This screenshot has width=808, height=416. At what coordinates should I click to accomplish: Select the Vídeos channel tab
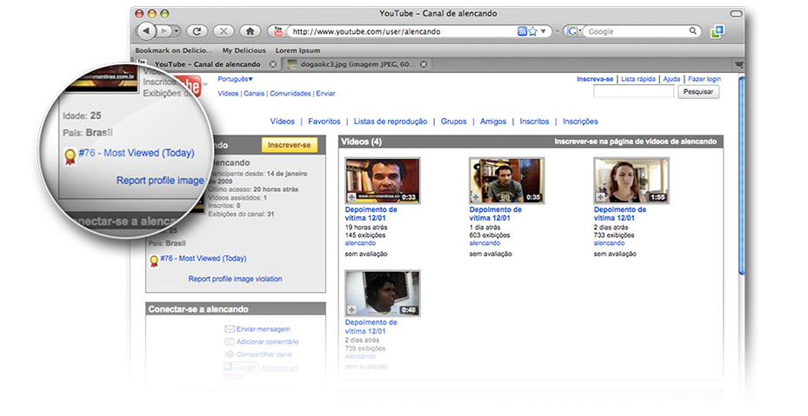pos(283,122)
